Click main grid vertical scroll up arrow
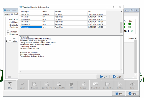 (x=135, y=39)
